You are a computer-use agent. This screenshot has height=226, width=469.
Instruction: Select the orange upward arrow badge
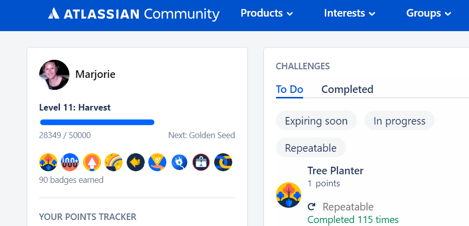point(92,162)
